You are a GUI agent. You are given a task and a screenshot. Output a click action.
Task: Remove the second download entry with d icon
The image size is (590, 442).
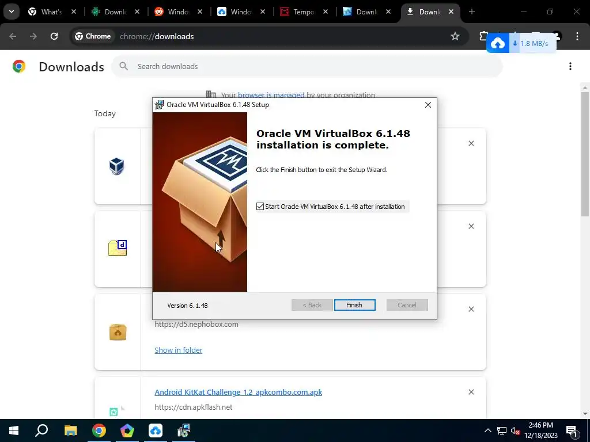click(471, 226)
